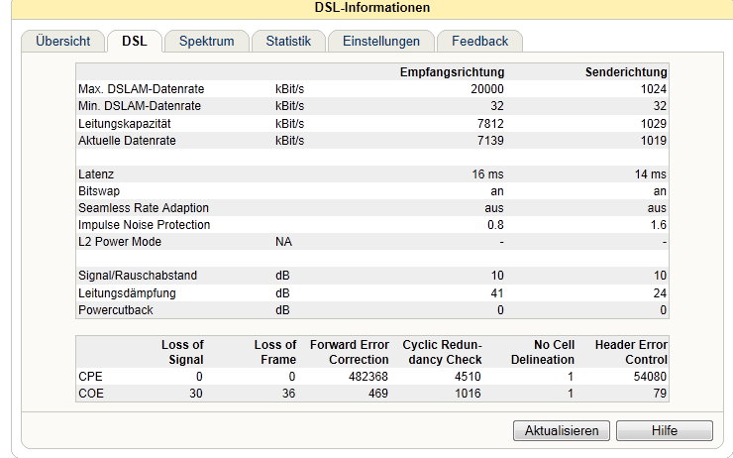Viewport: 733px width, 458px height.
Task: Open the Statistik tab
Action: click(x=288, y=42)
